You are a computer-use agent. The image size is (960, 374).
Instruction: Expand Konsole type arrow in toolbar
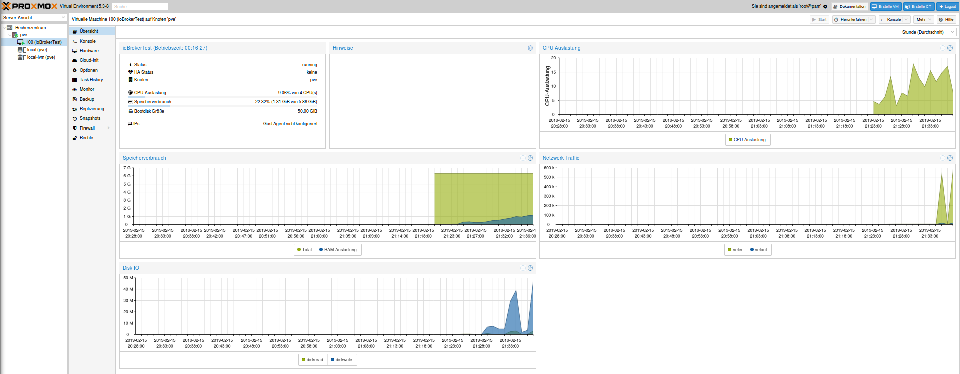[906, 20]
